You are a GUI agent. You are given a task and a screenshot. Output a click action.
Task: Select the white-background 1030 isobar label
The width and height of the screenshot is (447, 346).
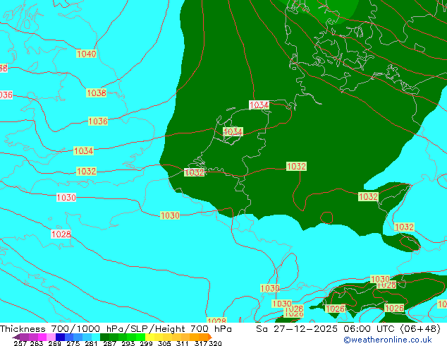coord(66,197)
